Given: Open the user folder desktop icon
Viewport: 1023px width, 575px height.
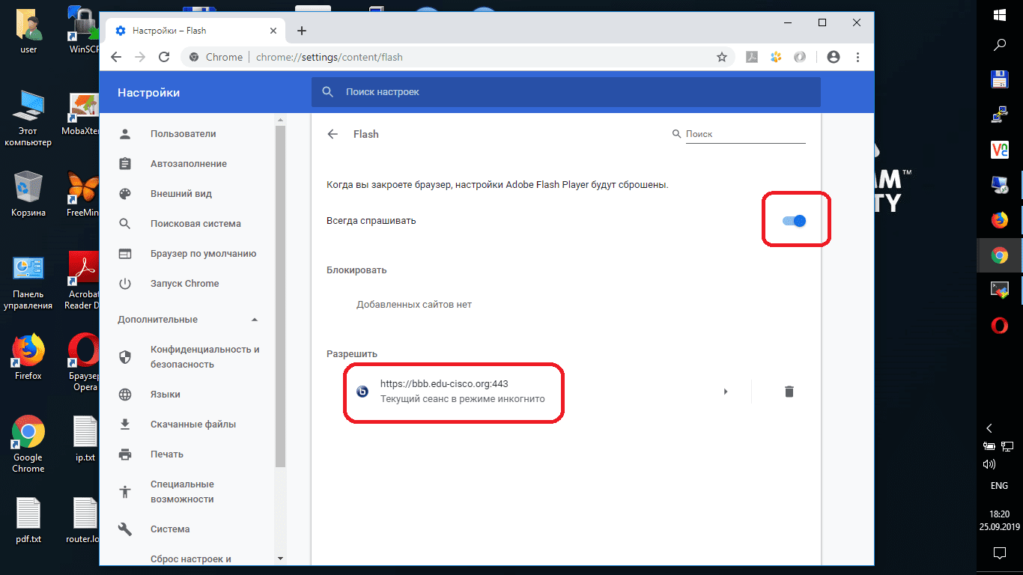Looking at the screenshot, I should click(28, 31).
